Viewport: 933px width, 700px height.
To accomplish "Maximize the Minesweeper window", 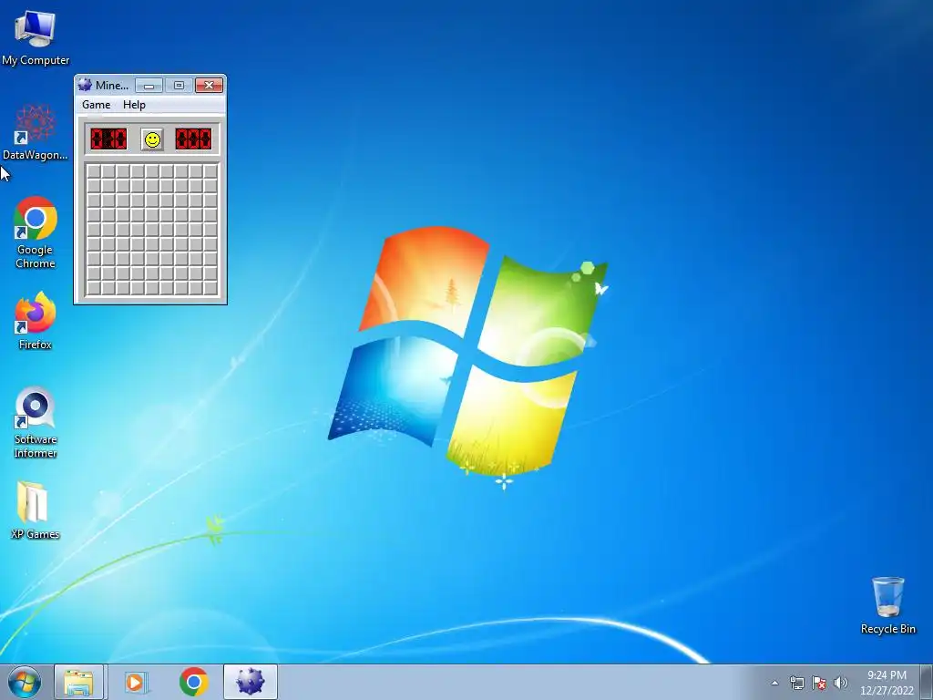I will coord(179,86).
